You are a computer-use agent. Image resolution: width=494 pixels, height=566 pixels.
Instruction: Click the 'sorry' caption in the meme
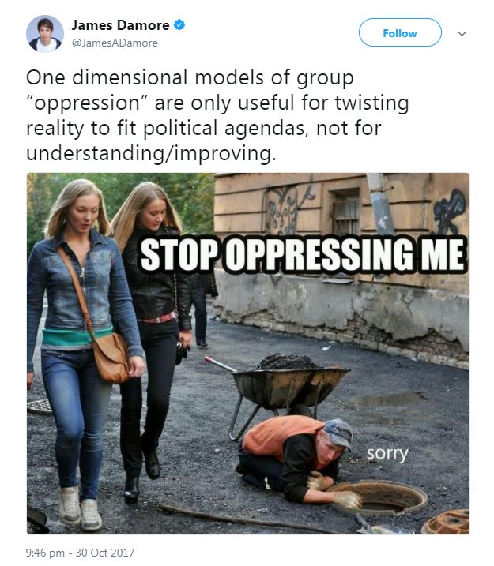(387, 453)
